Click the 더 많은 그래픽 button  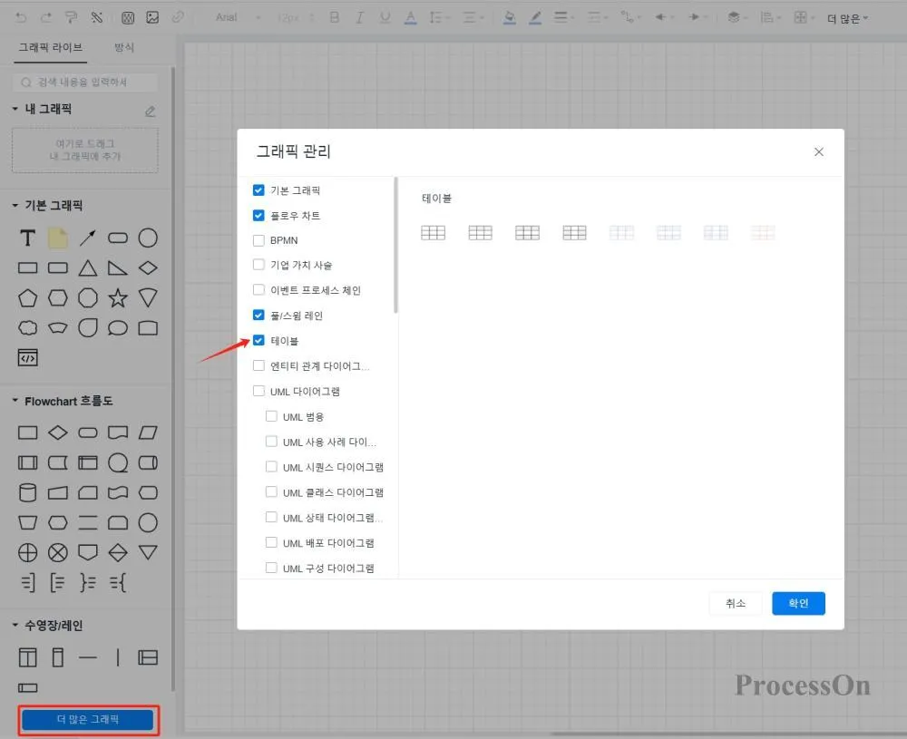pyautogui.click(x=88, y=719)
